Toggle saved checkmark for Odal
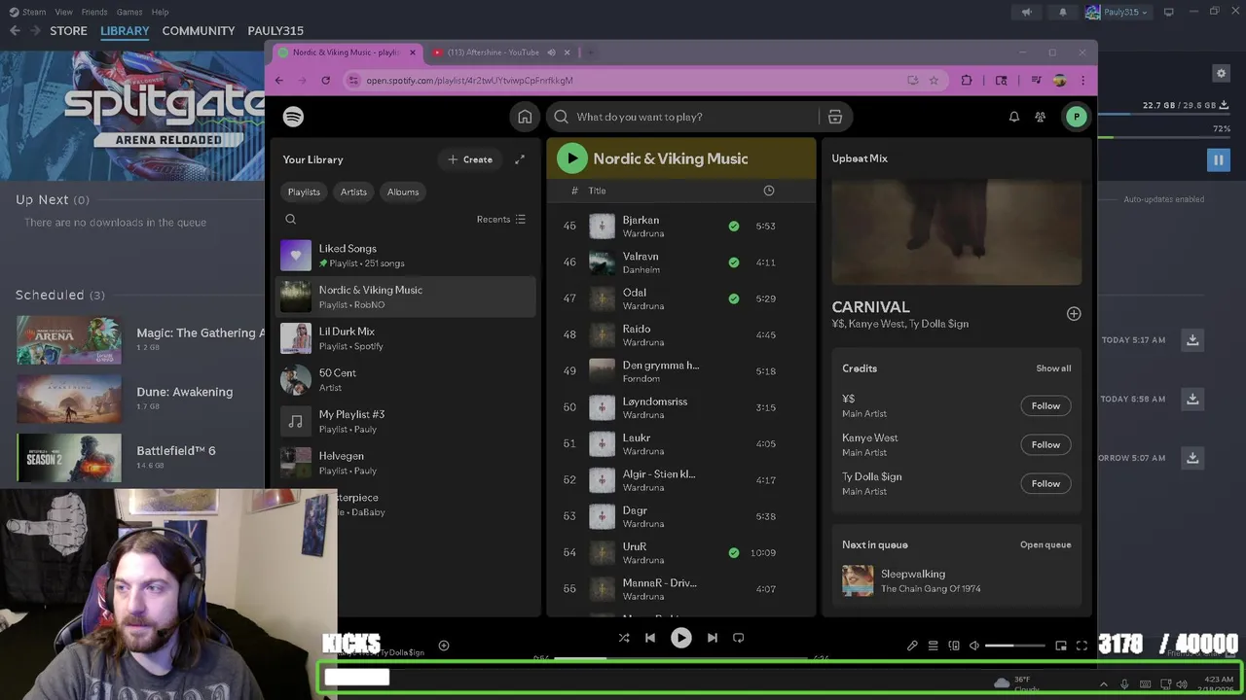This screenshot has height=700, width=1246. pos(734,298)
